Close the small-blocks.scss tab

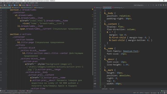(123, 8)
